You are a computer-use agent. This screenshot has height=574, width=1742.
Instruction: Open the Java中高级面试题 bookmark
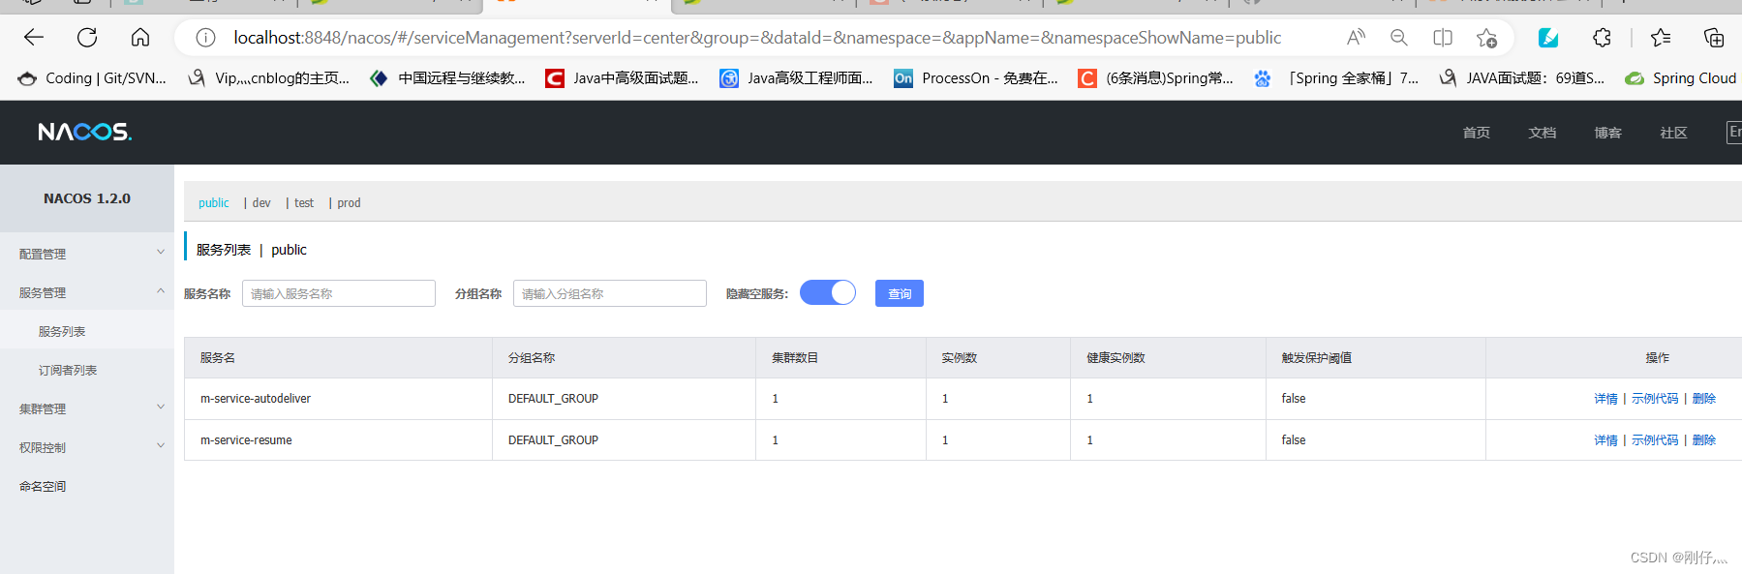[x=622, y=78]
